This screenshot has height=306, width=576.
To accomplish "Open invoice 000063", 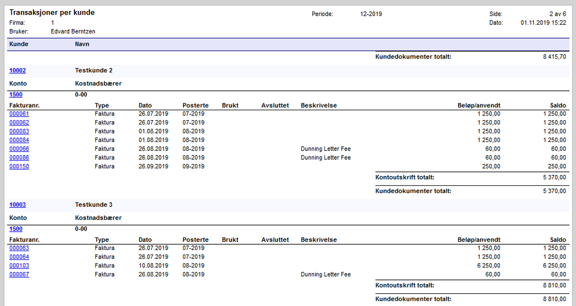I will click(x=19, y=248).
